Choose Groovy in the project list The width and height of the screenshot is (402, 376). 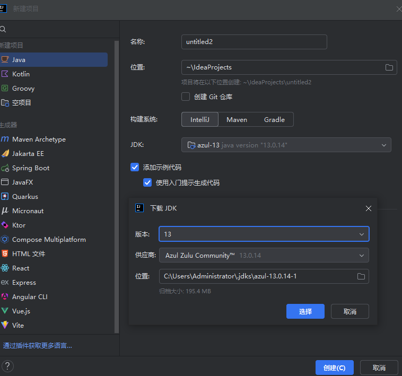tap(54, 89)
